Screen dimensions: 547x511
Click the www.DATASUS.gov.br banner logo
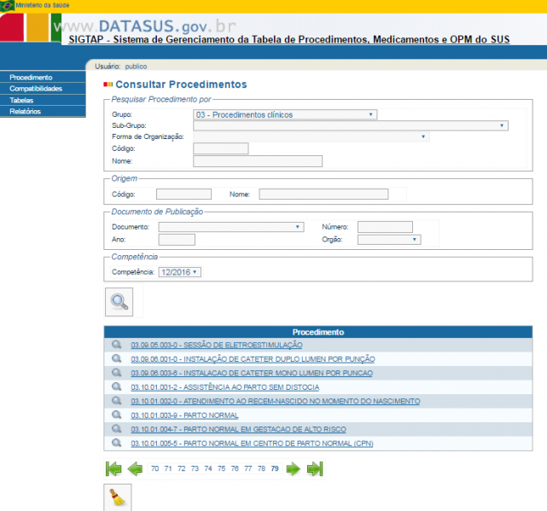coord(145,26)
